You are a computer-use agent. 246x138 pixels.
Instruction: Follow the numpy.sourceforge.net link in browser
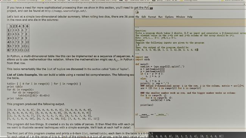[x=65, y=11]
